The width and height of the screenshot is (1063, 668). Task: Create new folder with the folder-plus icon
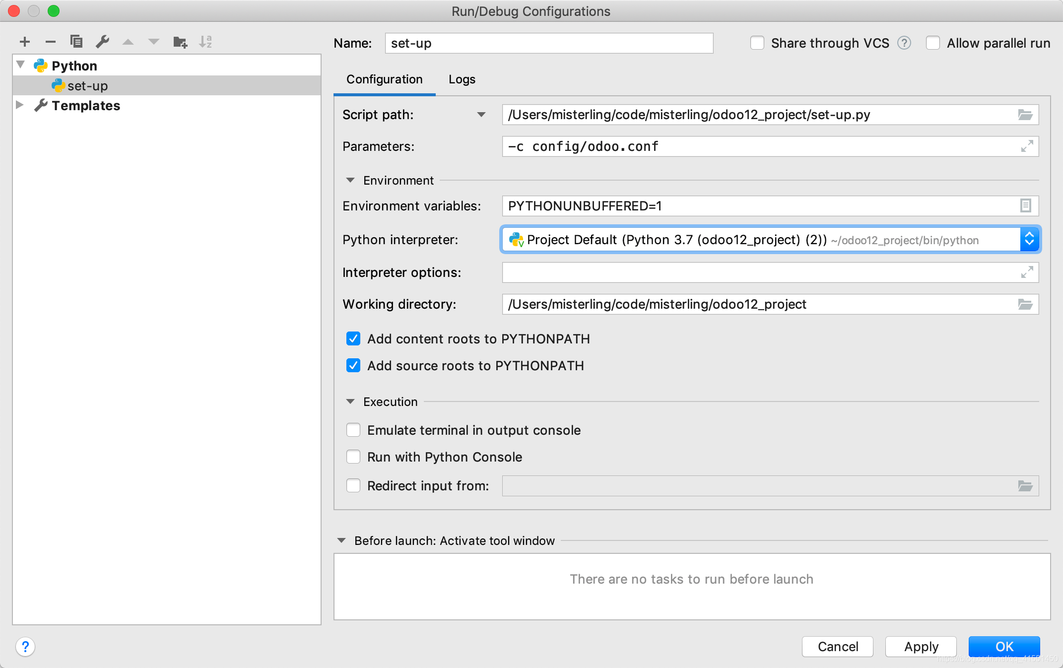point(180,42)
